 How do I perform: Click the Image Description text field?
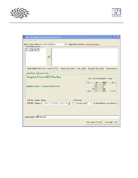point(78,117)
